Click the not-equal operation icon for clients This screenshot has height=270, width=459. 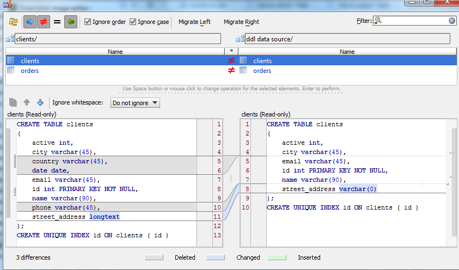click(231, 60)
